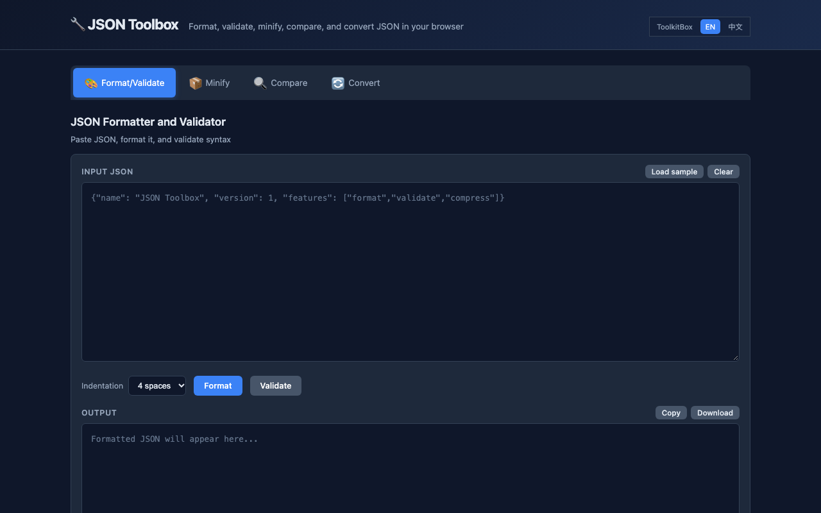Image resolution: width=821 pixels, height=513 pixels.
Task: Click the blue Format button
Action: point(218,385)
